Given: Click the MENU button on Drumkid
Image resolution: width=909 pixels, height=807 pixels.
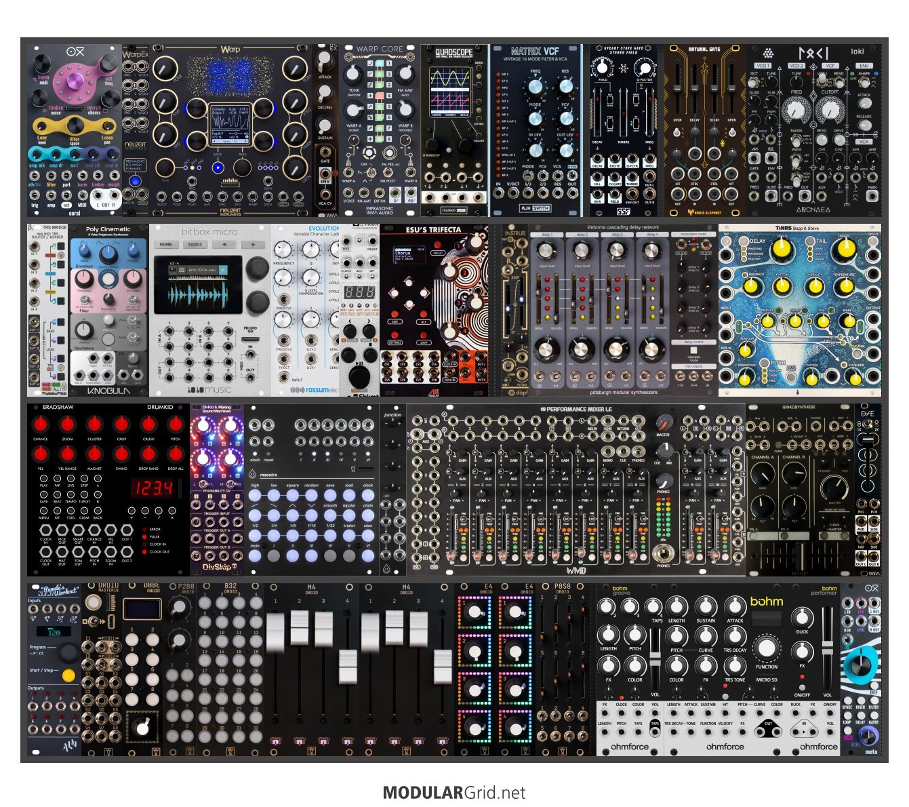Looking at the screenshot, I should [x=44, y=511].
